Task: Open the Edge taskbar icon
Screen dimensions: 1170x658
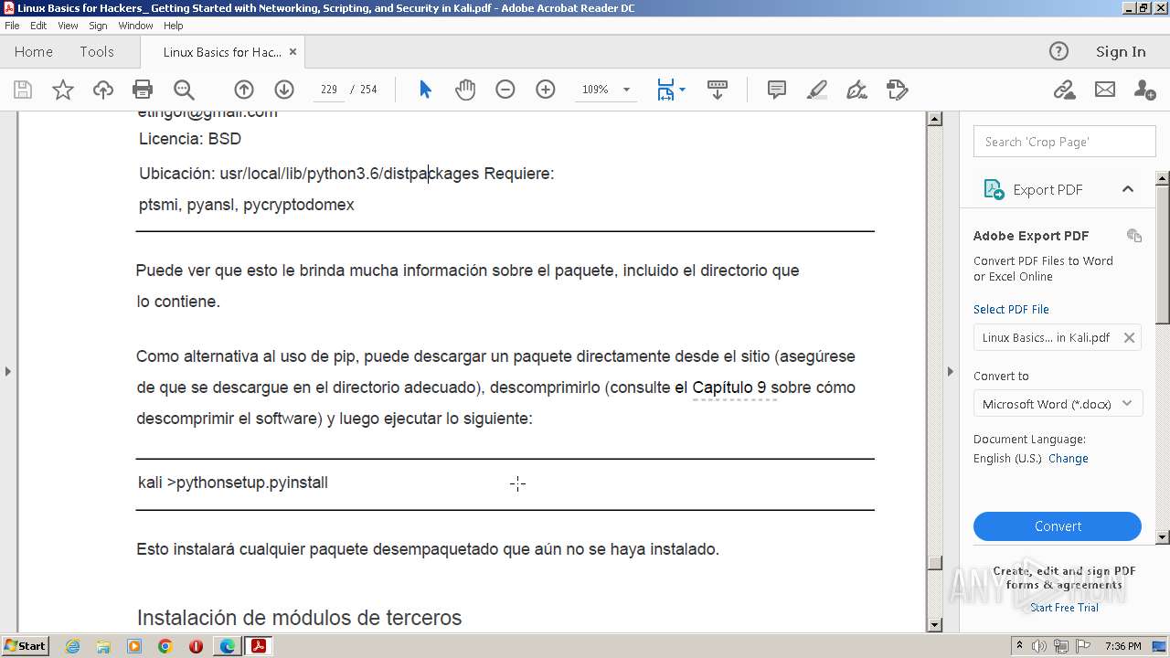Action: tap(227, 646)
